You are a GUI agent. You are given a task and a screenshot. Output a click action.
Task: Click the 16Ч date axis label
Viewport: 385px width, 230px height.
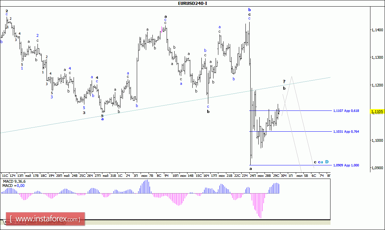[x=206, y=176]
